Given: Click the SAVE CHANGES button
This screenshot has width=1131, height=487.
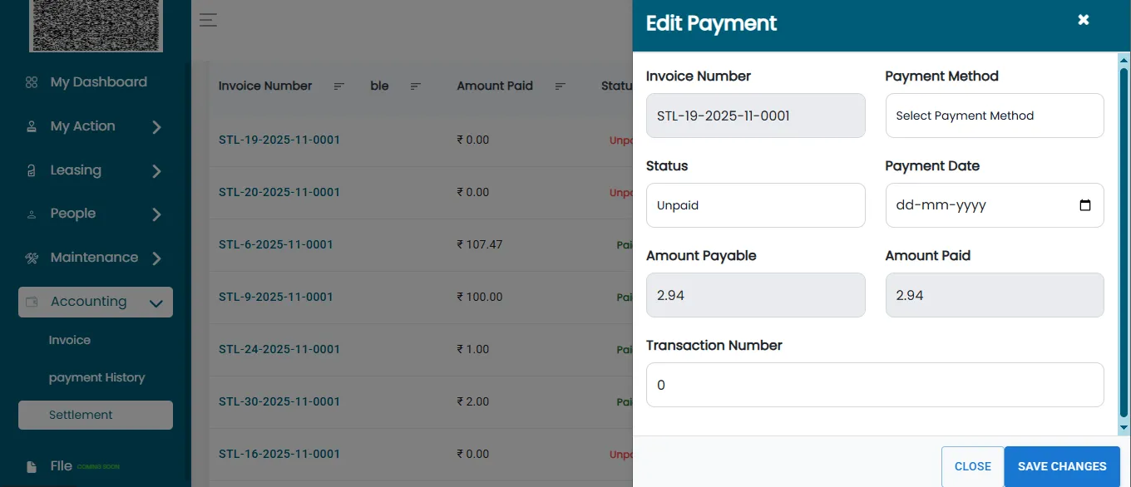Looking at the screenshot, I should 1062,466.
